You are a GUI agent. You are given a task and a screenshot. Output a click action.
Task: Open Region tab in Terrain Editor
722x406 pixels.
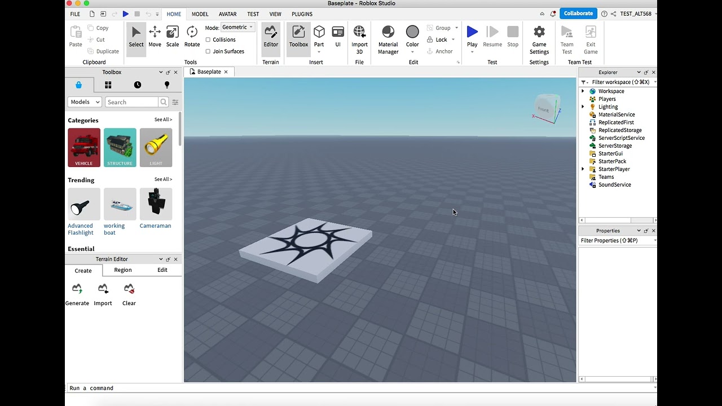[123, 270]
